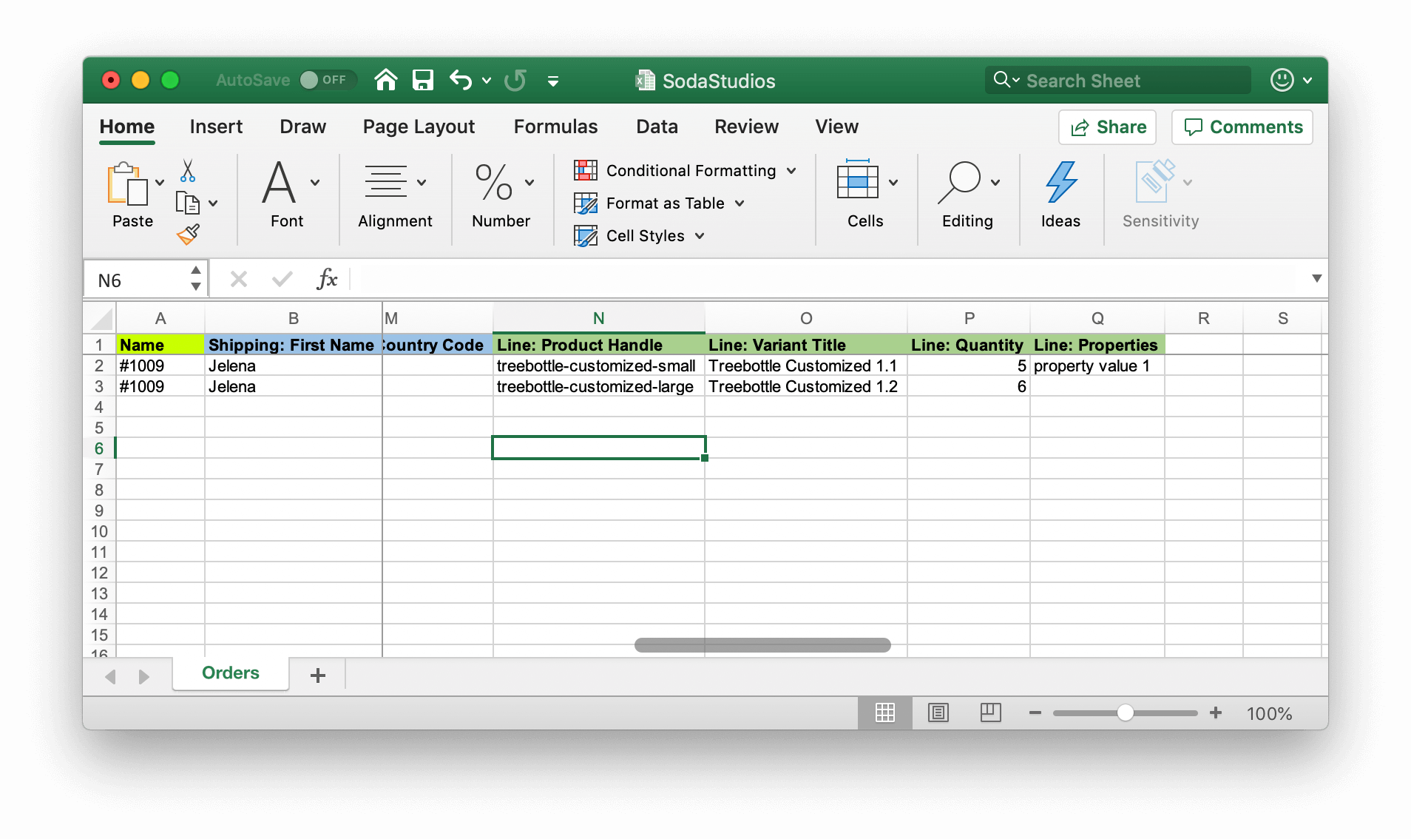
Task: Select the Orders sheet tab
Action: (230, 673)
